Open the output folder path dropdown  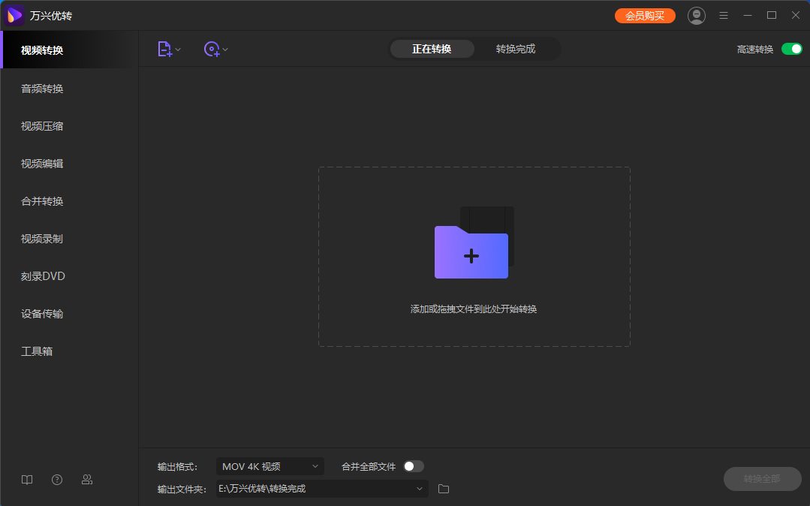pyautogui.click(x=420, y=489)
